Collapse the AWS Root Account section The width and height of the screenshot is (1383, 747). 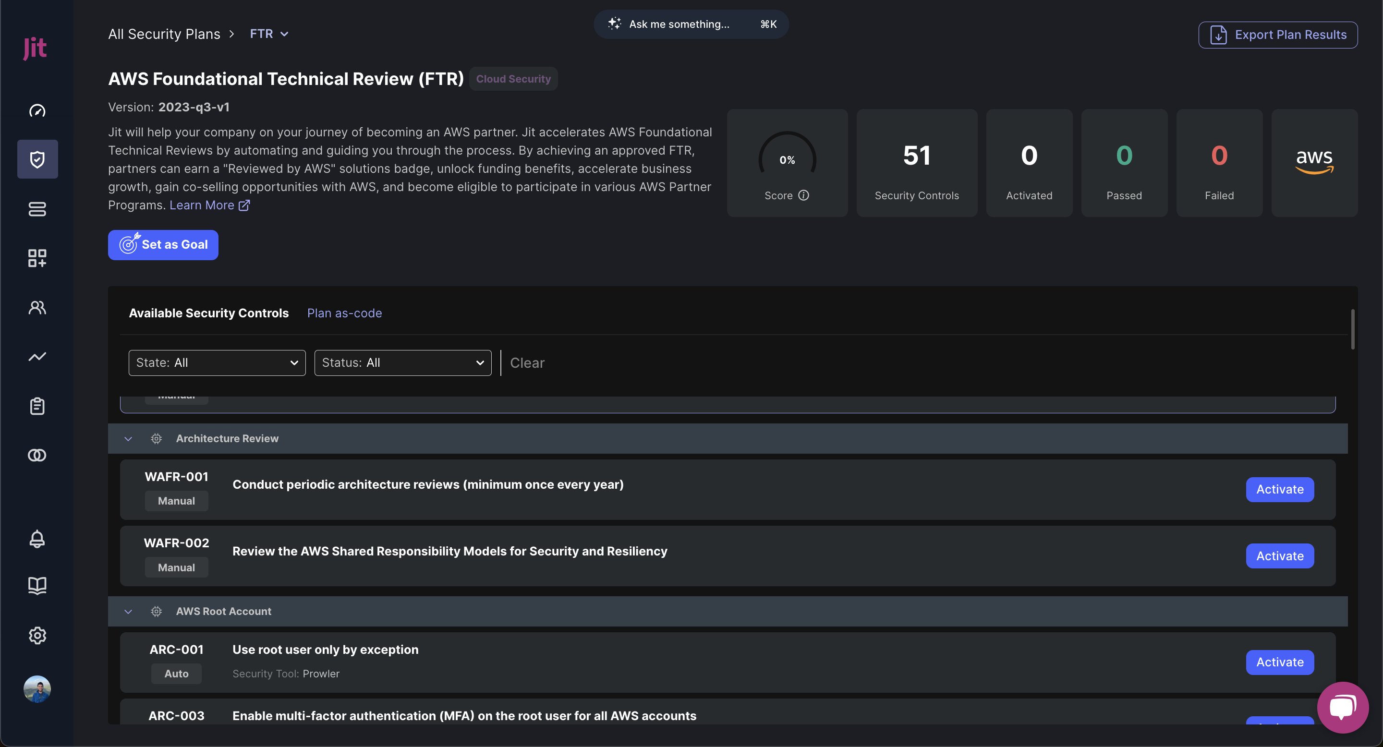[128, 611]
